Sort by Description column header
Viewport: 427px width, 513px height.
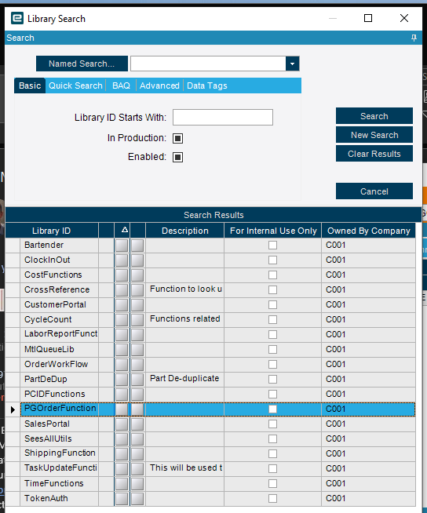[x=185, y=231]
